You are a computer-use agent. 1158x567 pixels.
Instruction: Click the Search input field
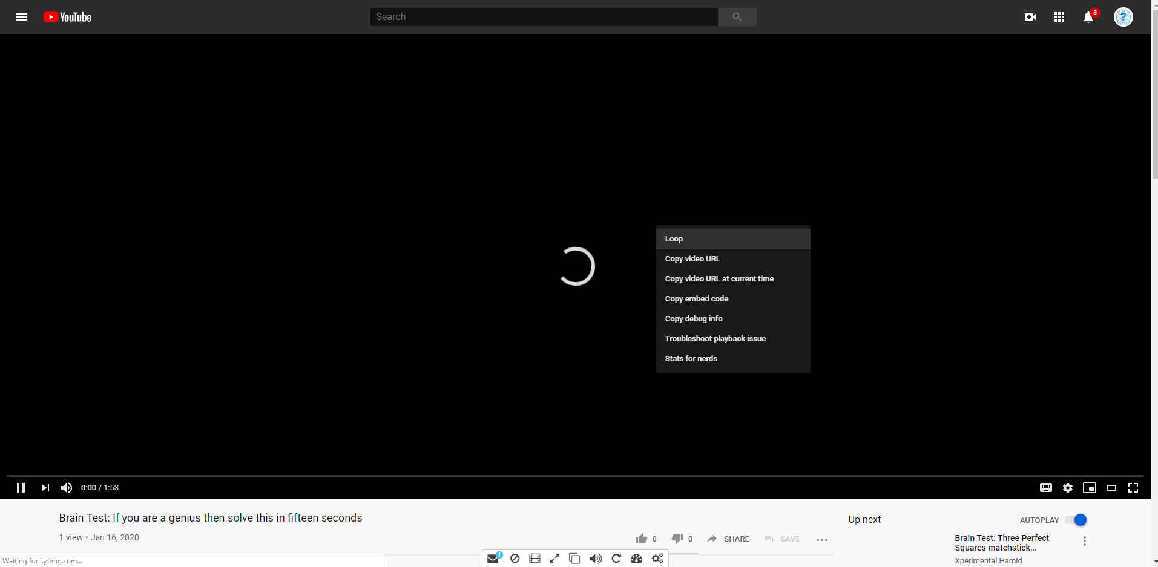(544, 16)
